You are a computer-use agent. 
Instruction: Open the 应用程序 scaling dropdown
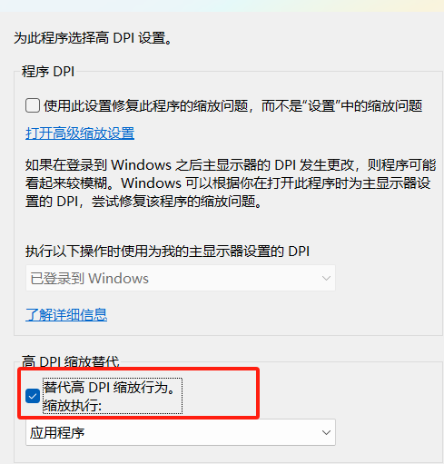pos(181,432)
